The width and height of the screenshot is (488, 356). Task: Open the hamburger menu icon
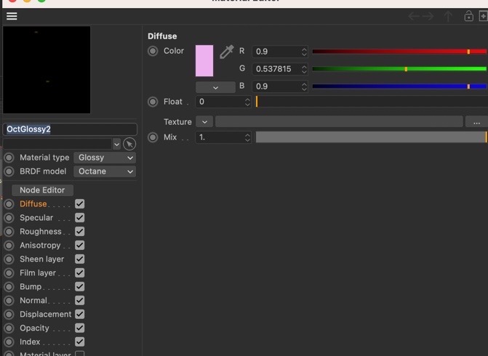pos(12,16)
